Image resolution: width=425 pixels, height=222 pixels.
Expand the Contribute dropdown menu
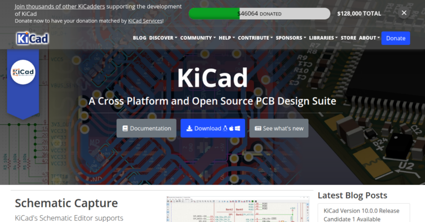click(255, 38)
